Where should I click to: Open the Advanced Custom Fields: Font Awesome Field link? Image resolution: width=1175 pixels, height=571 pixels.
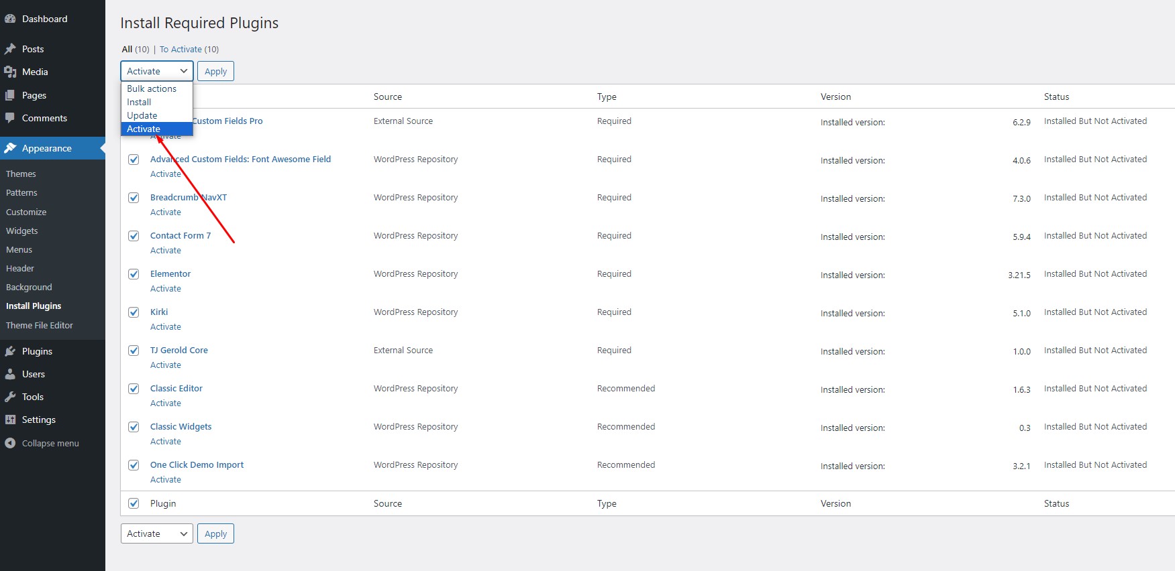[240, 159]
